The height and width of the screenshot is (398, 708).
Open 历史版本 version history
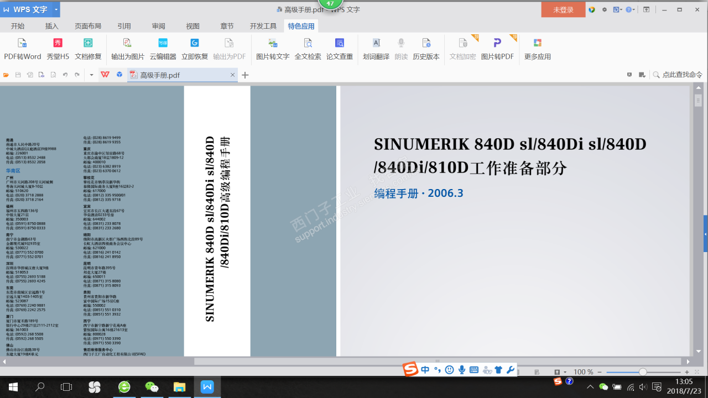tap(426, 49)
